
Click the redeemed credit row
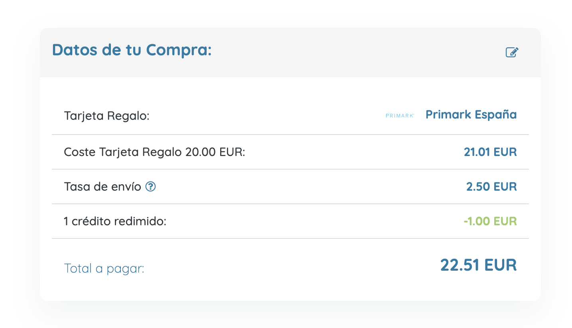[290, 221]
